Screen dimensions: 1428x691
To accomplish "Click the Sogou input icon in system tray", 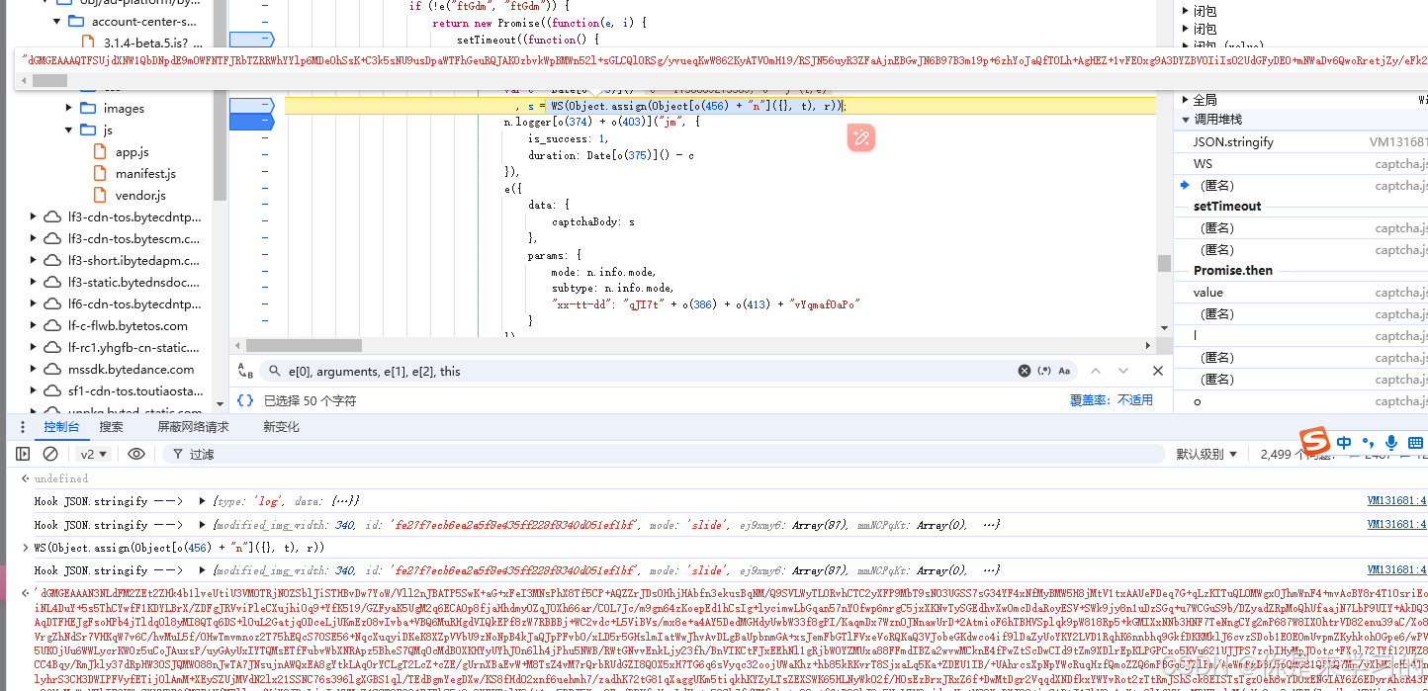I will 1315,442.
